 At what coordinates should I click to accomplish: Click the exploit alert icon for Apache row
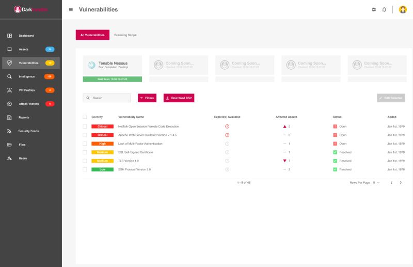tap(227, 135)
